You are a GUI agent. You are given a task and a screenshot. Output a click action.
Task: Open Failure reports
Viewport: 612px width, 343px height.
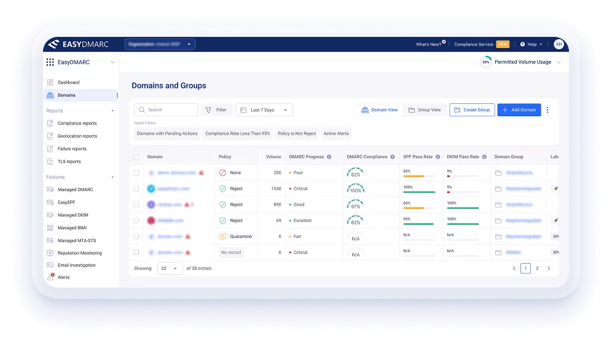click(72, 149)
